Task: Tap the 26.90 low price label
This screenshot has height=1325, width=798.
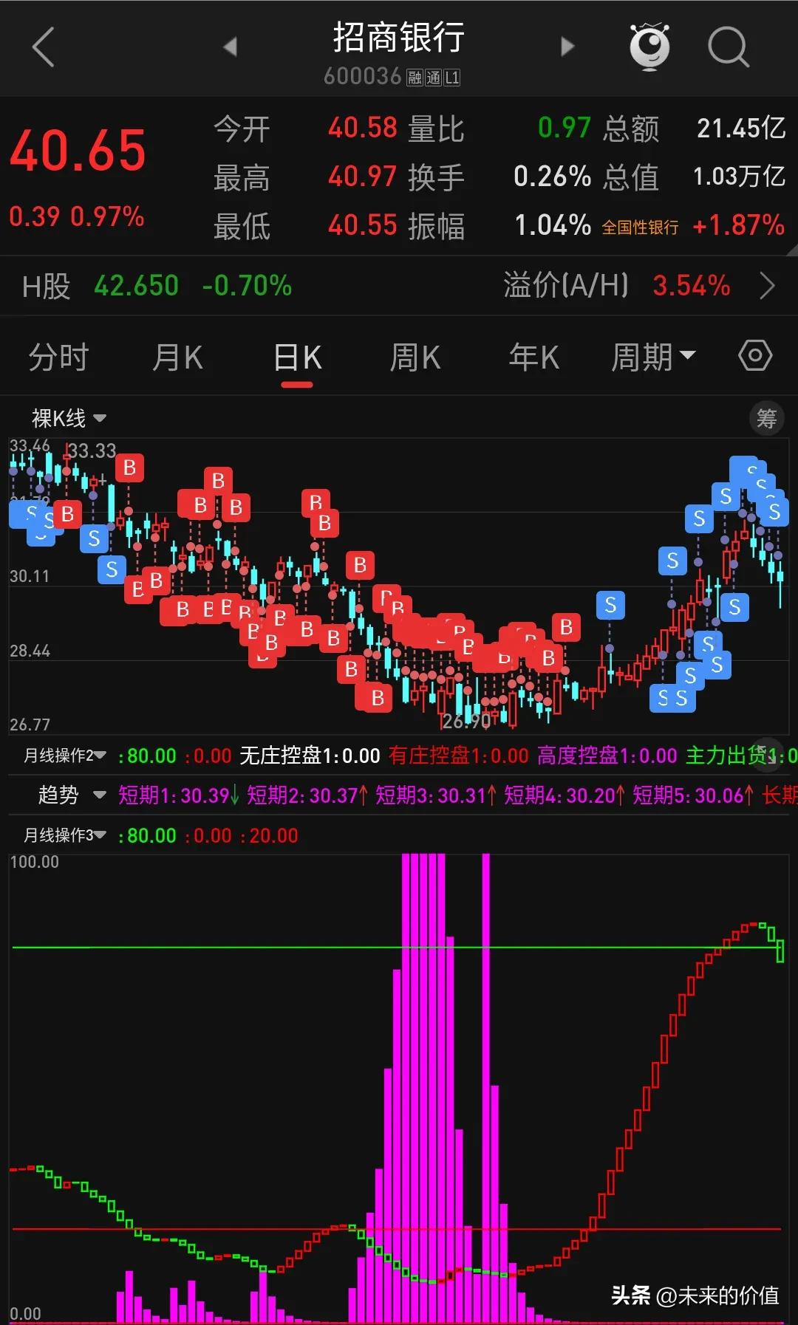Action: 466,721
